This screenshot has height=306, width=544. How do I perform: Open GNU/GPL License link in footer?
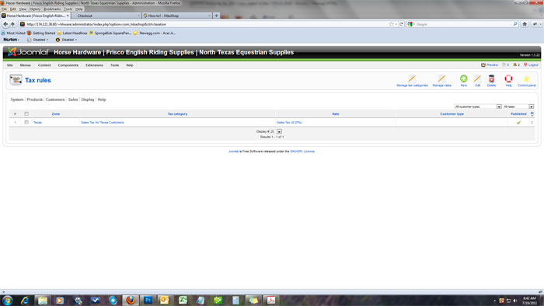pyautogui.click(x=302, y=151)
